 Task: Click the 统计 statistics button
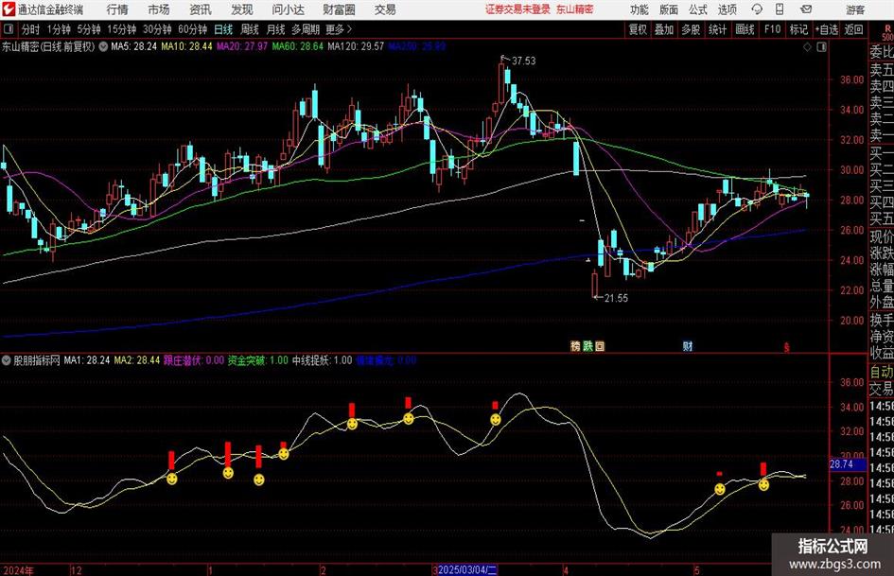pyautogui.click(x=717, y=29)
